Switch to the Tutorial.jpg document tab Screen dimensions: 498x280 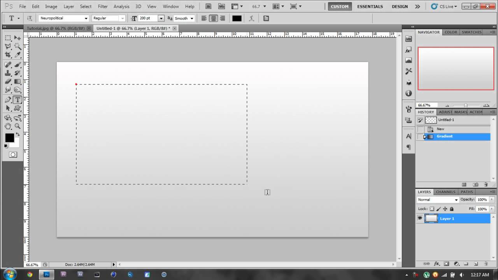click(55, 28)
